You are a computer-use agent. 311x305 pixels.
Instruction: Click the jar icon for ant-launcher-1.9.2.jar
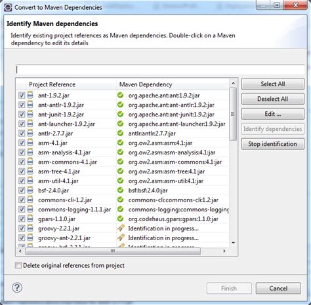(x=30, y=124)
